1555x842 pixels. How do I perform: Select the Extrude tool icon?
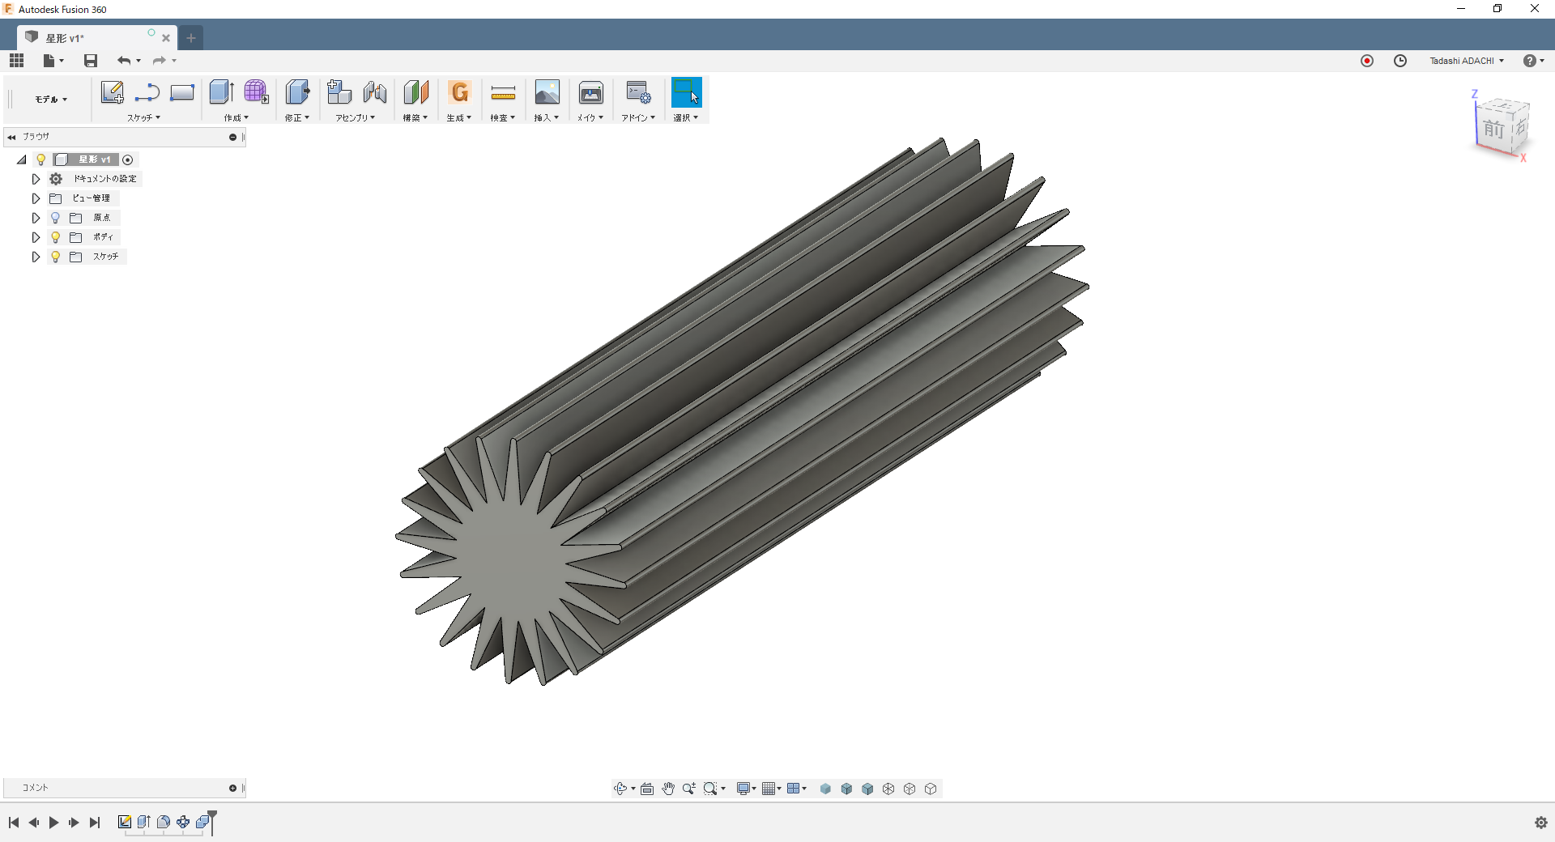221,92
